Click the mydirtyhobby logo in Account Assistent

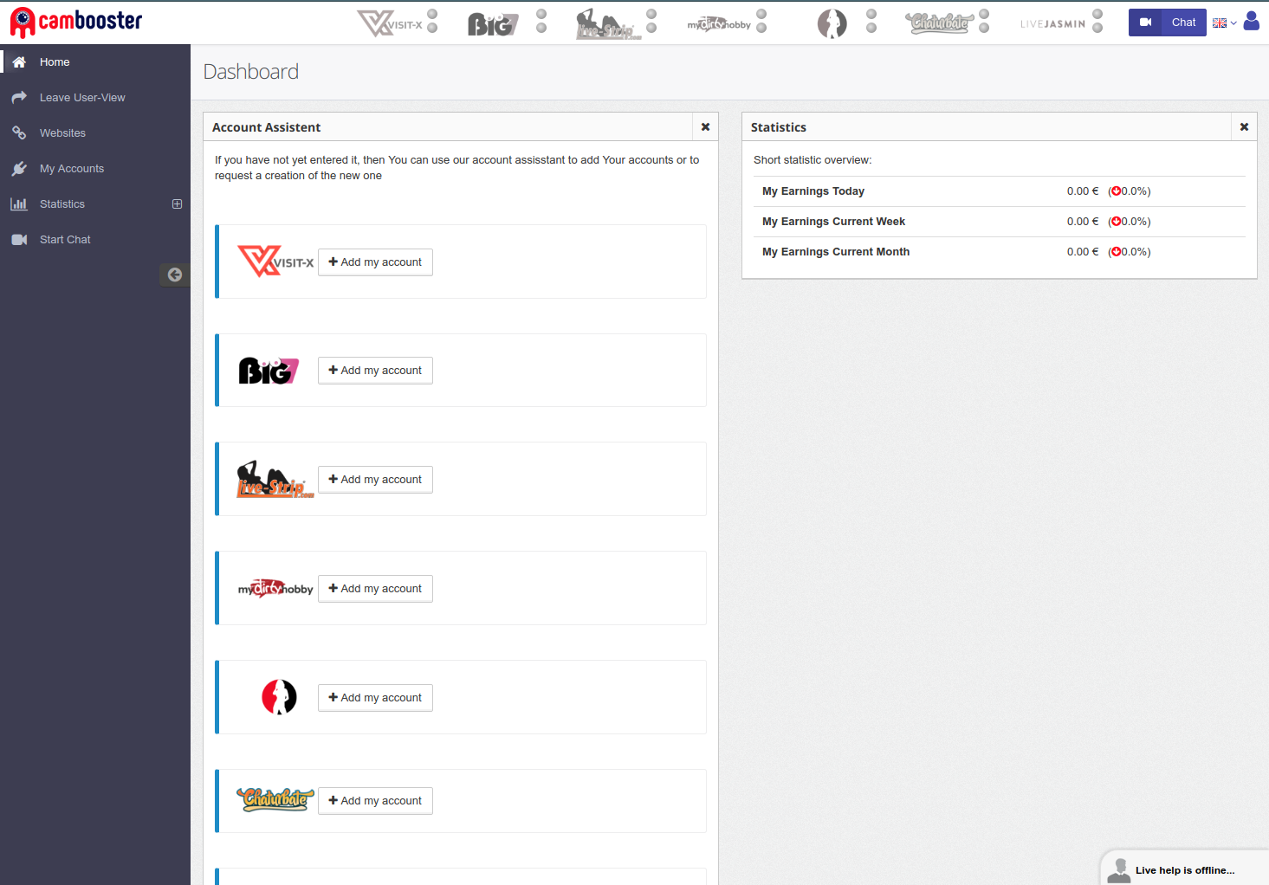pyautogui.click(x=275, y=589)
